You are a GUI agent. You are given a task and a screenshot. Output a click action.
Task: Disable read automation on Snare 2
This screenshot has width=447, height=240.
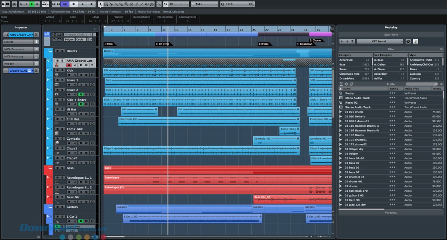(80, 94)
